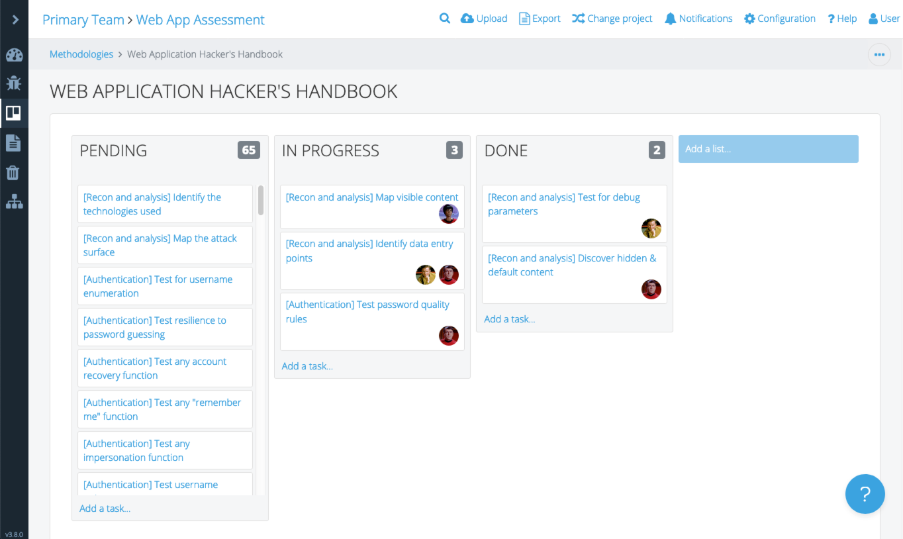This screenshot has height=539, width=903.
Task: Open the dashboard gauge icon in sidebar
Action: click(14, 56)
